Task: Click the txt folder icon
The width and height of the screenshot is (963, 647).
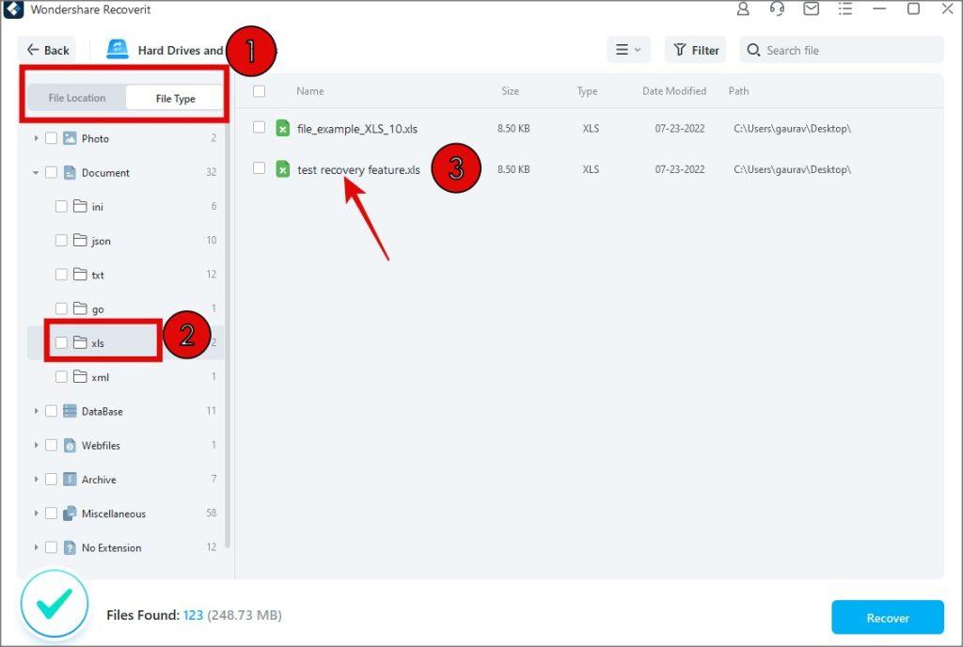Action: (80, 275)
